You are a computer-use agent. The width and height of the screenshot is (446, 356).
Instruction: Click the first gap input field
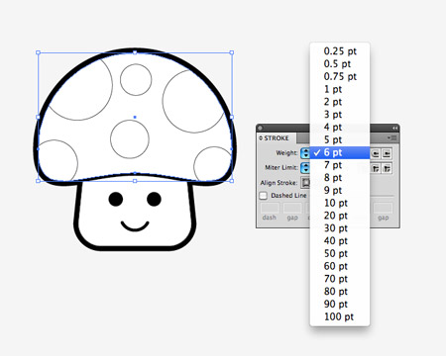[x=292, y=209]
